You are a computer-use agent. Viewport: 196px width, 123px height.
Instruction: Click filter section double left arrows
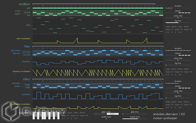point(167,75)
